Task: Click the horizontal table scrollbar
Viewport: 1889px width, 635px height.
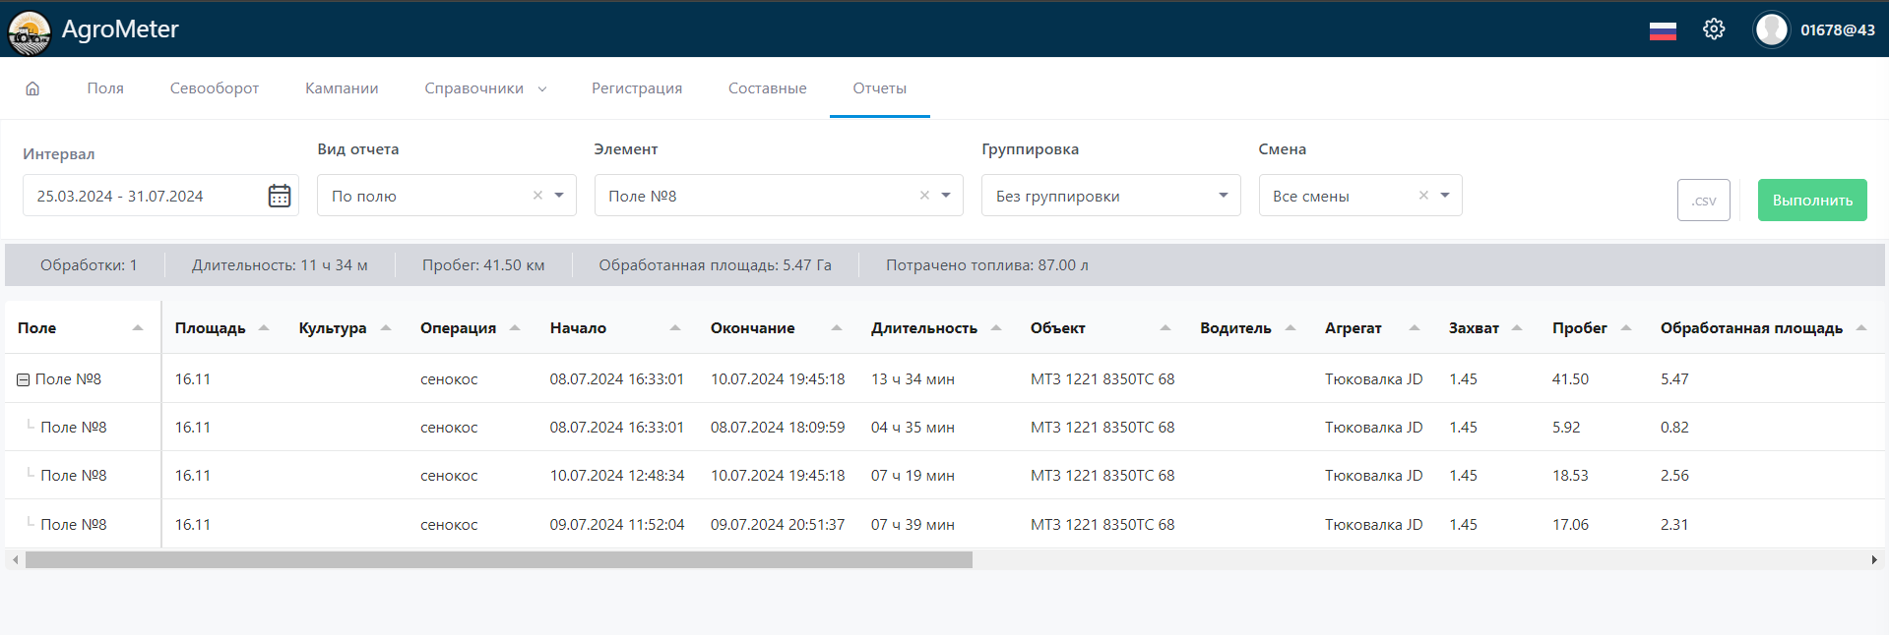Action: coord(498,559)
